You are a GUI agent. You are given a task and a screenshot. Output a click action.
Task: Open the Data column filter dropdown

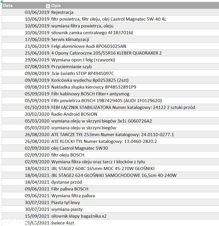(48, 6)
